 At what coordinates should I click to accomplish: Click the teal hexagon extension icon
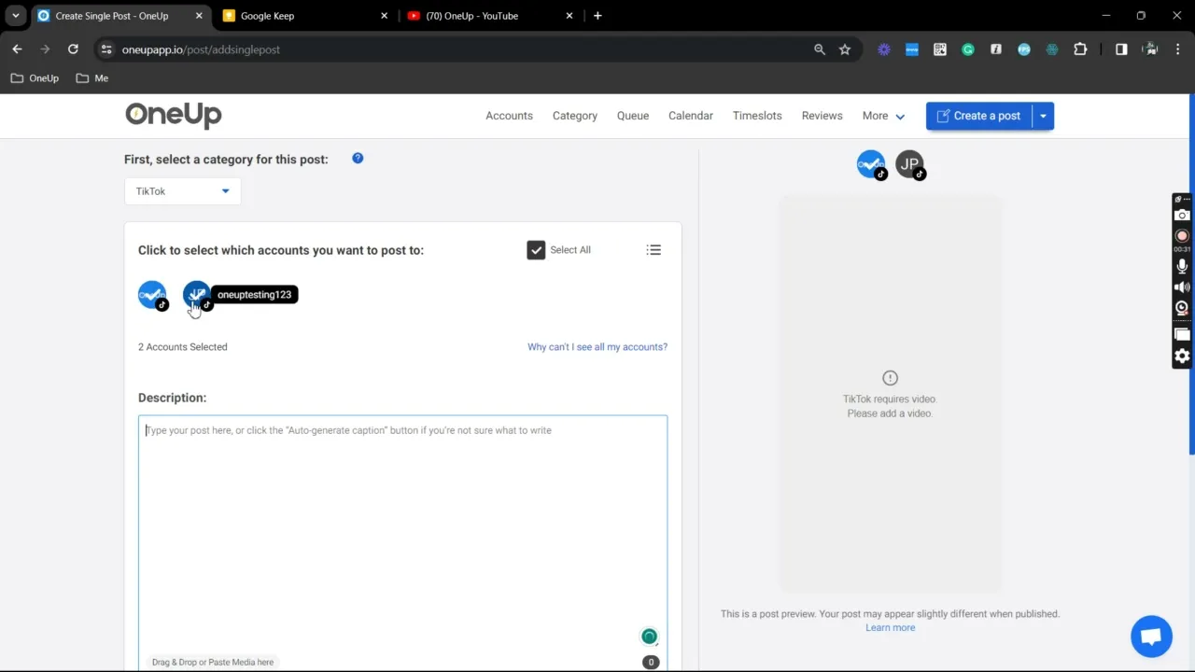click(x=1052, y=49)
